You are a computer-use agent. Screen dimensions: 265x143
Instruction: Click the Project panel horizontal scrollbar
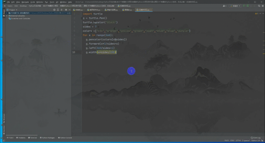[22, 135]
